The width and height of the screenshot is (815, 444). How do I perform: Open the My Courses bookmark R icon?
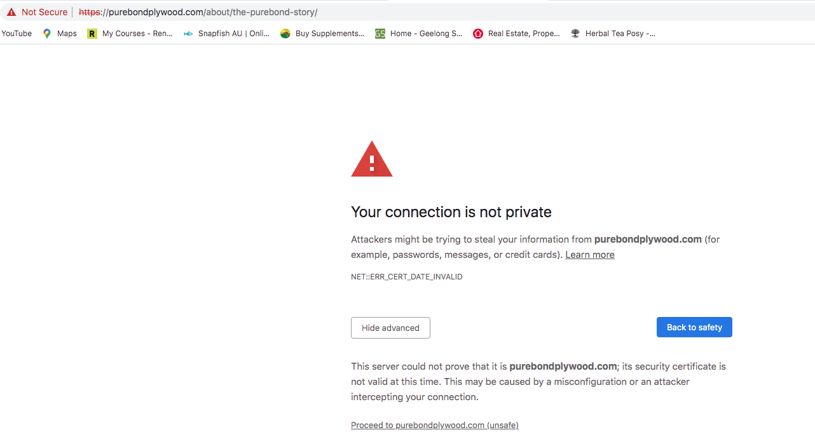(x=92, y=34)
